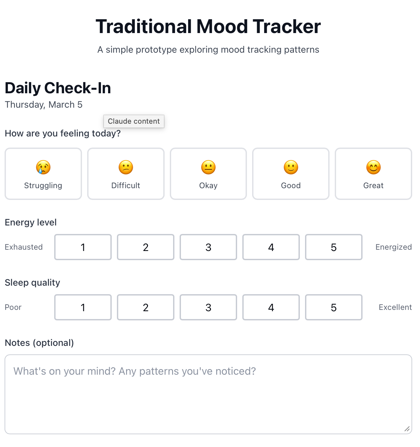This screenshot has height=447, width=420.
Task: Pick the beaming Great mood emoji
Action: (x=374, y=168)
